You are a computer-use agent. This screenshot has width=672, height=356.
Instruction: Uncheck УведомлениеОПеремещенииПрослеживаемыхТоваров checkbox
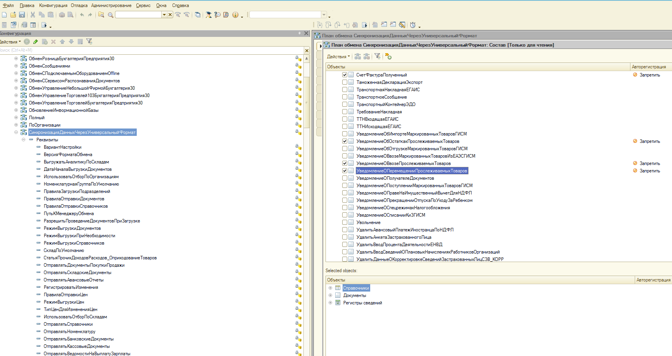345,171
